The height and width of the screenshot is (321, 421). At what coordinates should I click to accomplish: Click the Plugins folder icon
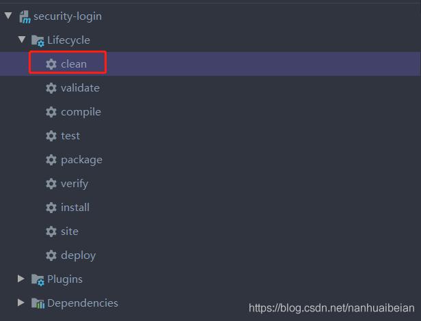pos(38,279)
